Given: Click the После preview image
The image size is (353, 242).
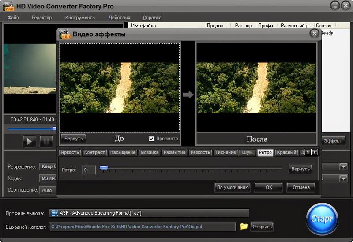Looking at the screenshot, I should pos(256,88).
